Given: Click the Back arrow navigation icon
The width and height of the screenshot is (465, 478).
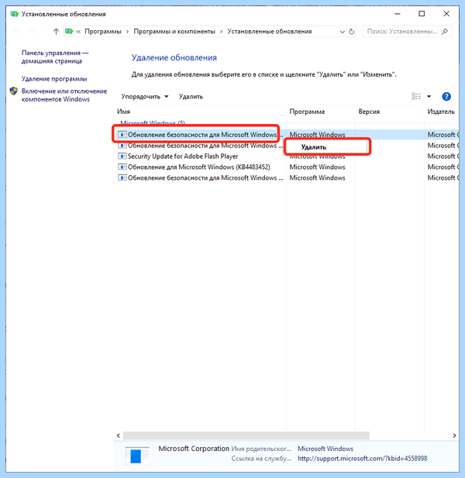Looking at the screenshot, I should click(17, 32).
